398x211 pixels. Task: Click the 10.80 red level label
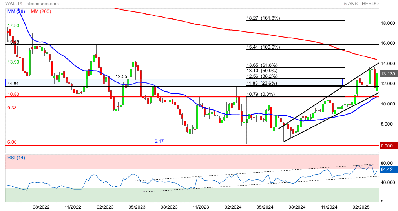13,94
